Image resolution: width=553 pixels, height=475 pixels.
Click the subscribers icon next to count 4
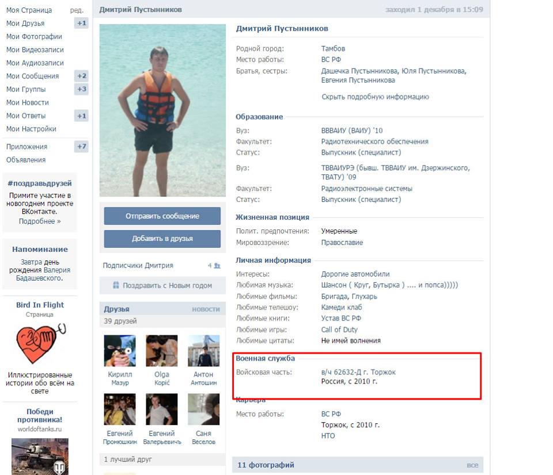pyautogui.click(x=217, y=266)
